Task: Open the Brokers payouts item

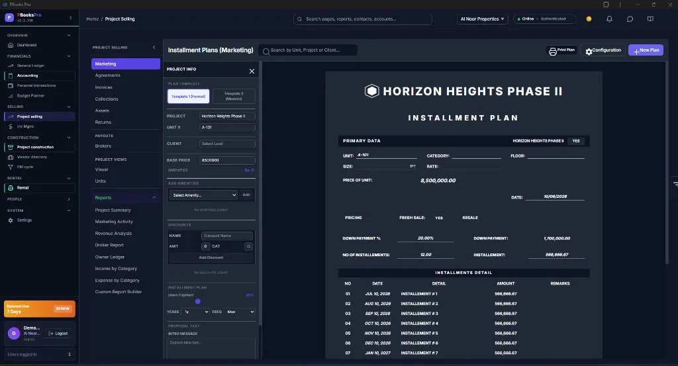Action: [x=125, y=146]
